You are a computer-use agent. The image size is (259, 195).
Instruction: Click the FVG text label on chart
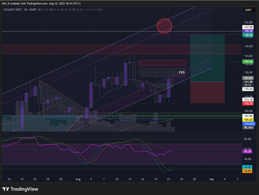tap(182, 72)
